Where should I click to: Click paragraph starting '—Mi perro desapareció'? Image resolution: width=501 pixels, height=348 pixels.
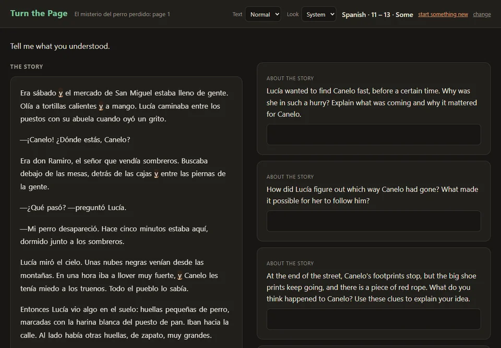click(x=114, y=235)
